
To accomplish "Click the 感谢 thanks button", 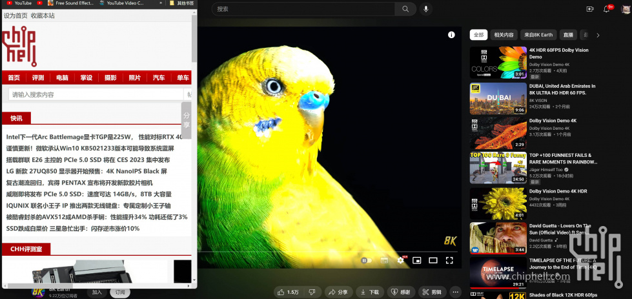I will pos(401,292).
